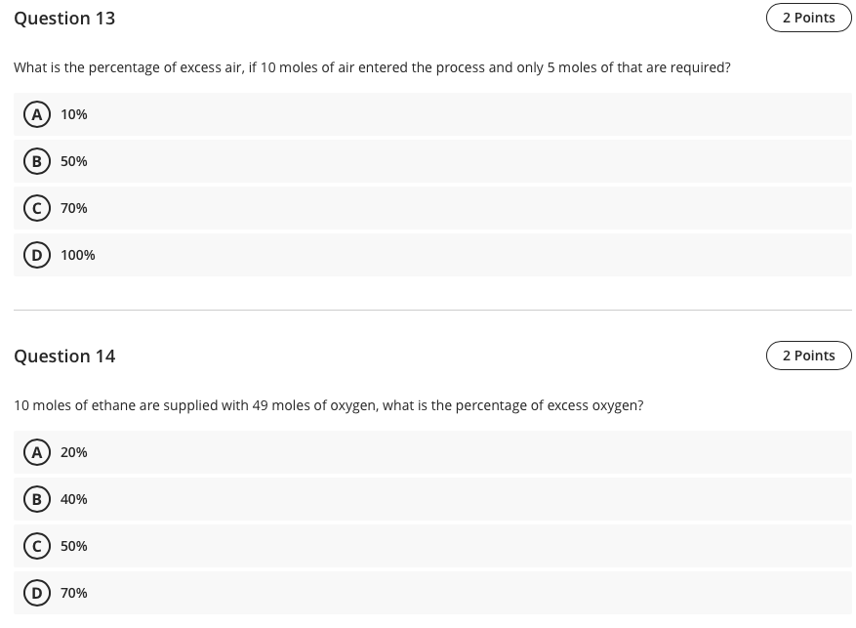Select the 10% answer in Question 13
The width and height of the screenshot is (856, 628).
[74, 114]
